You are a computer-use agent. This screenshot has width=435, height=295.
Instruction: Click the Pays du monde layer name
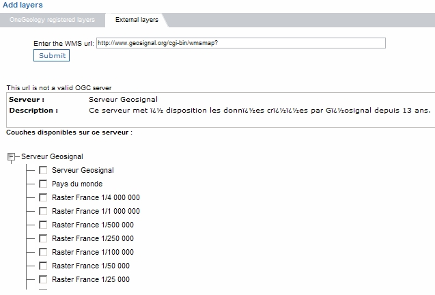tap(77, 184)
